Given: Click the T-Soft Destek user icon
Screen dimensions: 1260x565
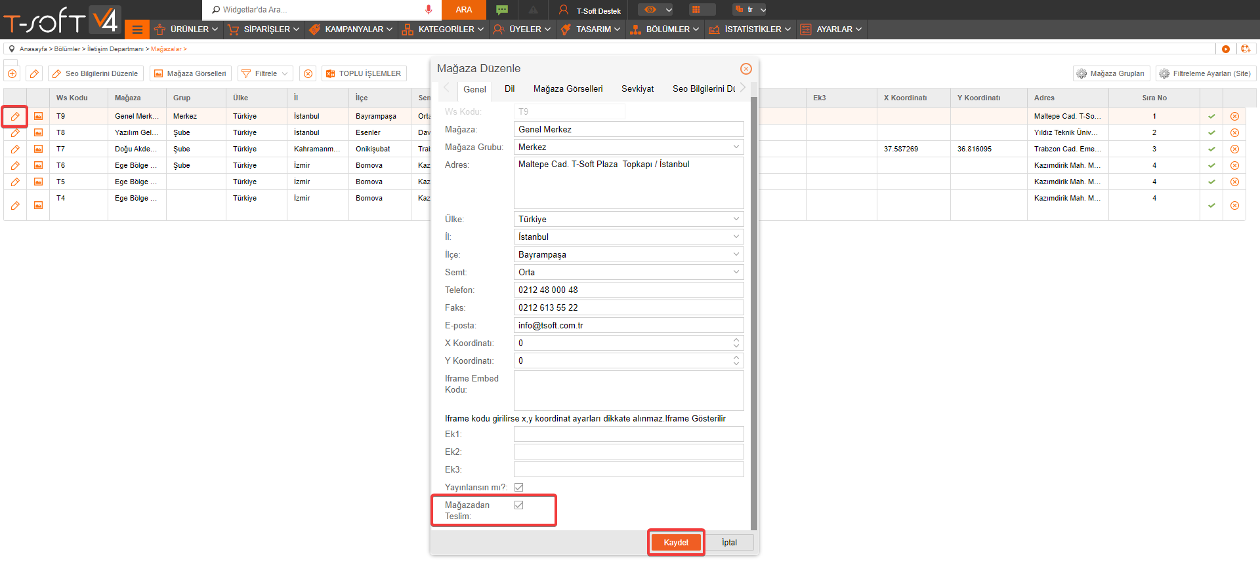Looking at the screenshot, I should (x=563, y=10).
